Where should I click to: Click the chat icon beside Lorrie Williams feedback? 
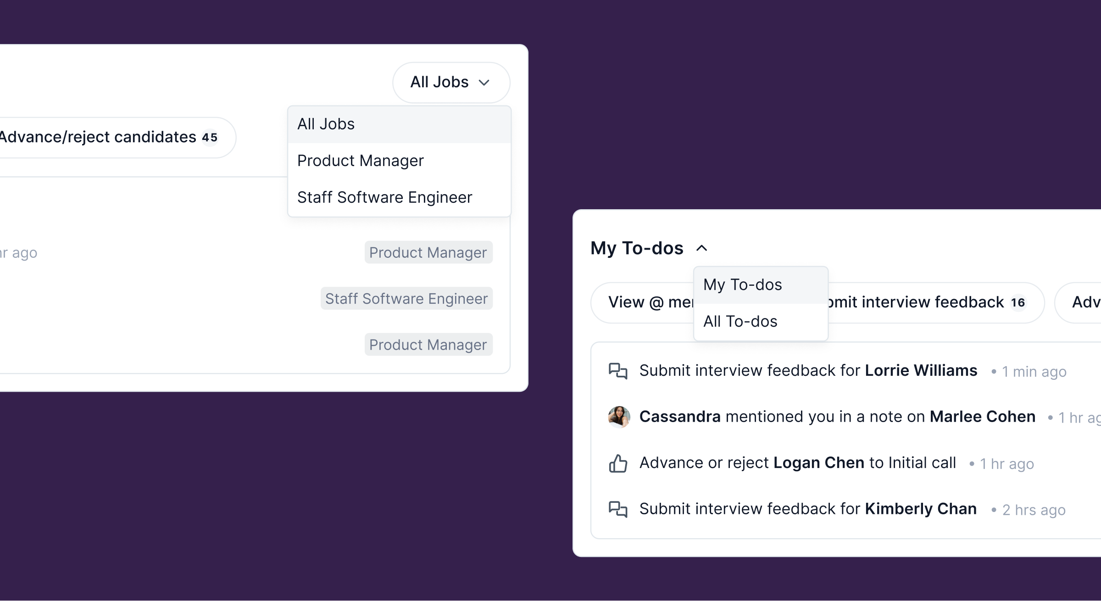618,371
